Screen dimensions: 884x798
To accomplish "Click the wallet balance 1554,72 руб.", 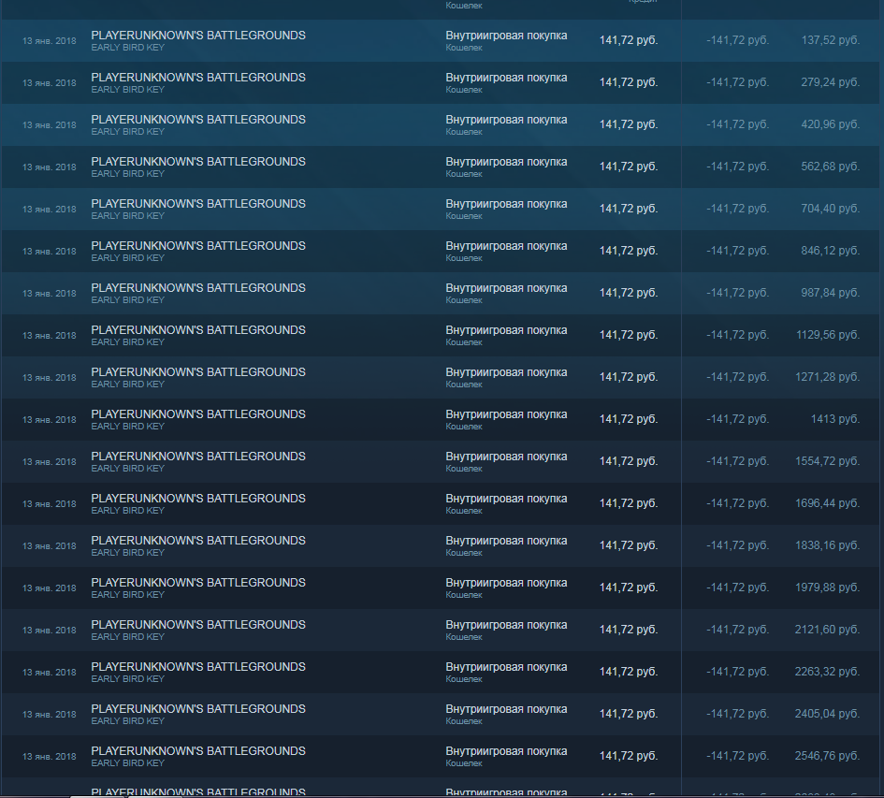I will [828, 461].
